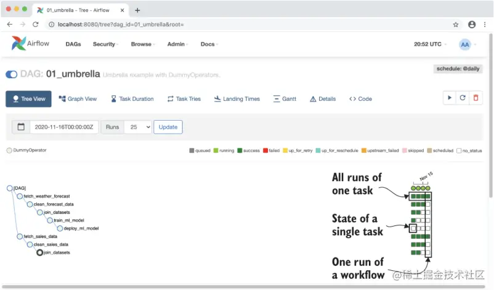Reload the page with browser refresh icon
This screenshot has width=494, height=290.
click(36, 24)
